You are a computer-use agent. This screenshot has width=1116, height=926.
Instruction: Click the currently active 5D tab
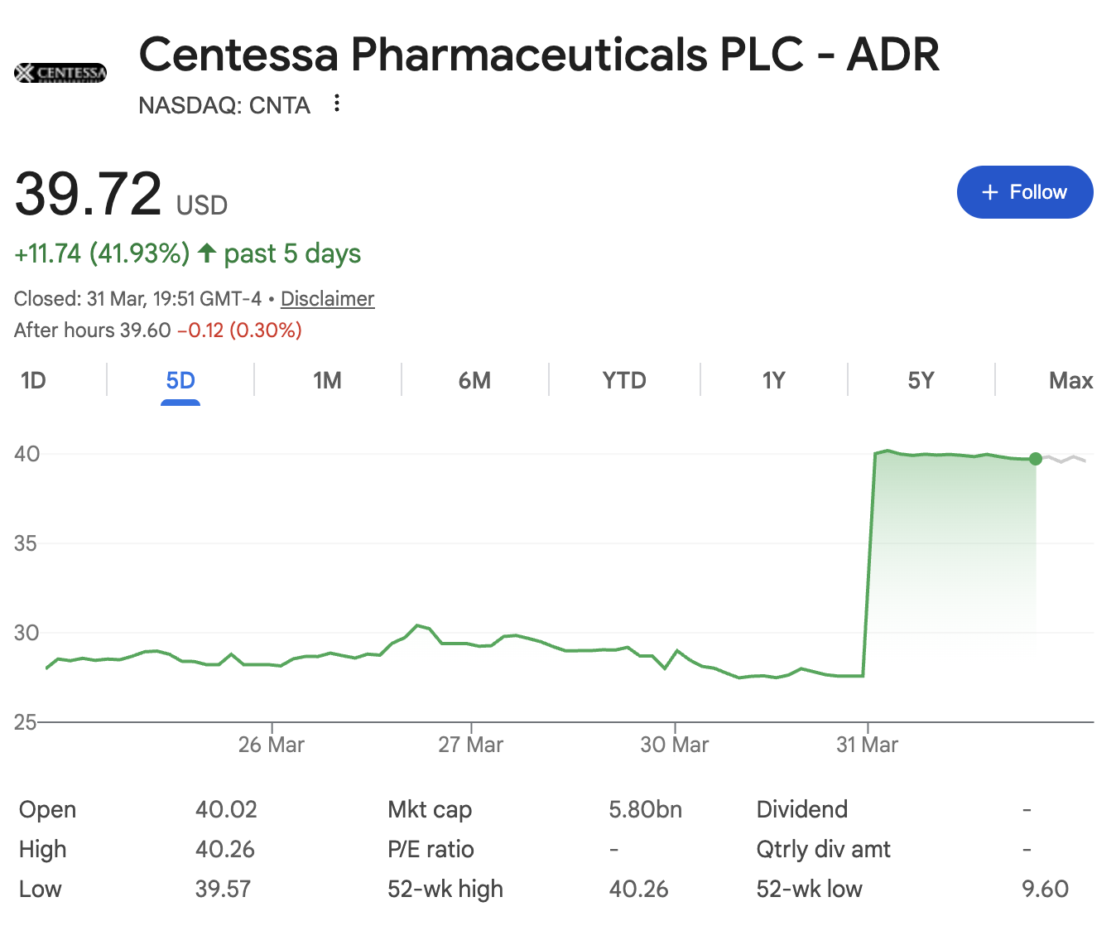click(x=180, y=380)
